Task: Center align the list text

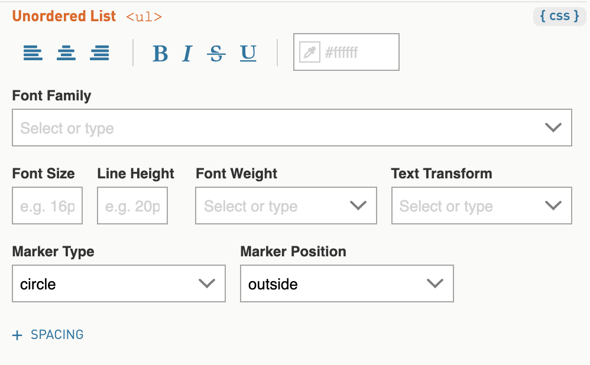Action: (x=66, y=53)
